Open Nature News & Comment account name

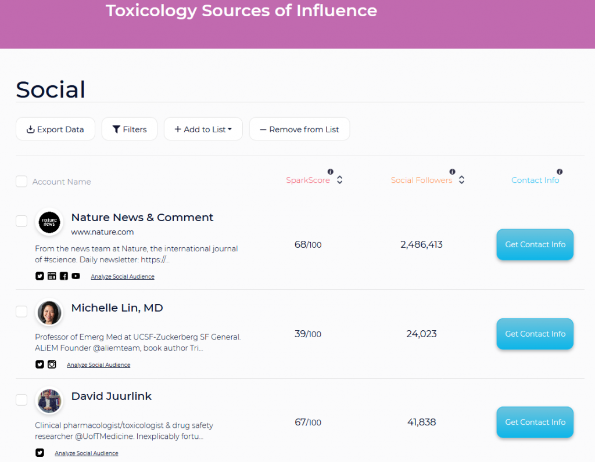(142, 217)
